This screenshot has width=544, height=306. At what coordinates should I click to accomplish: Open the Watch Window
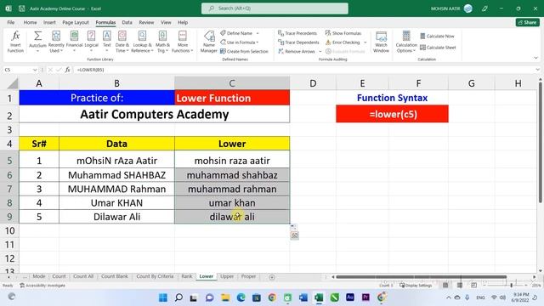[x=381, y=42]
